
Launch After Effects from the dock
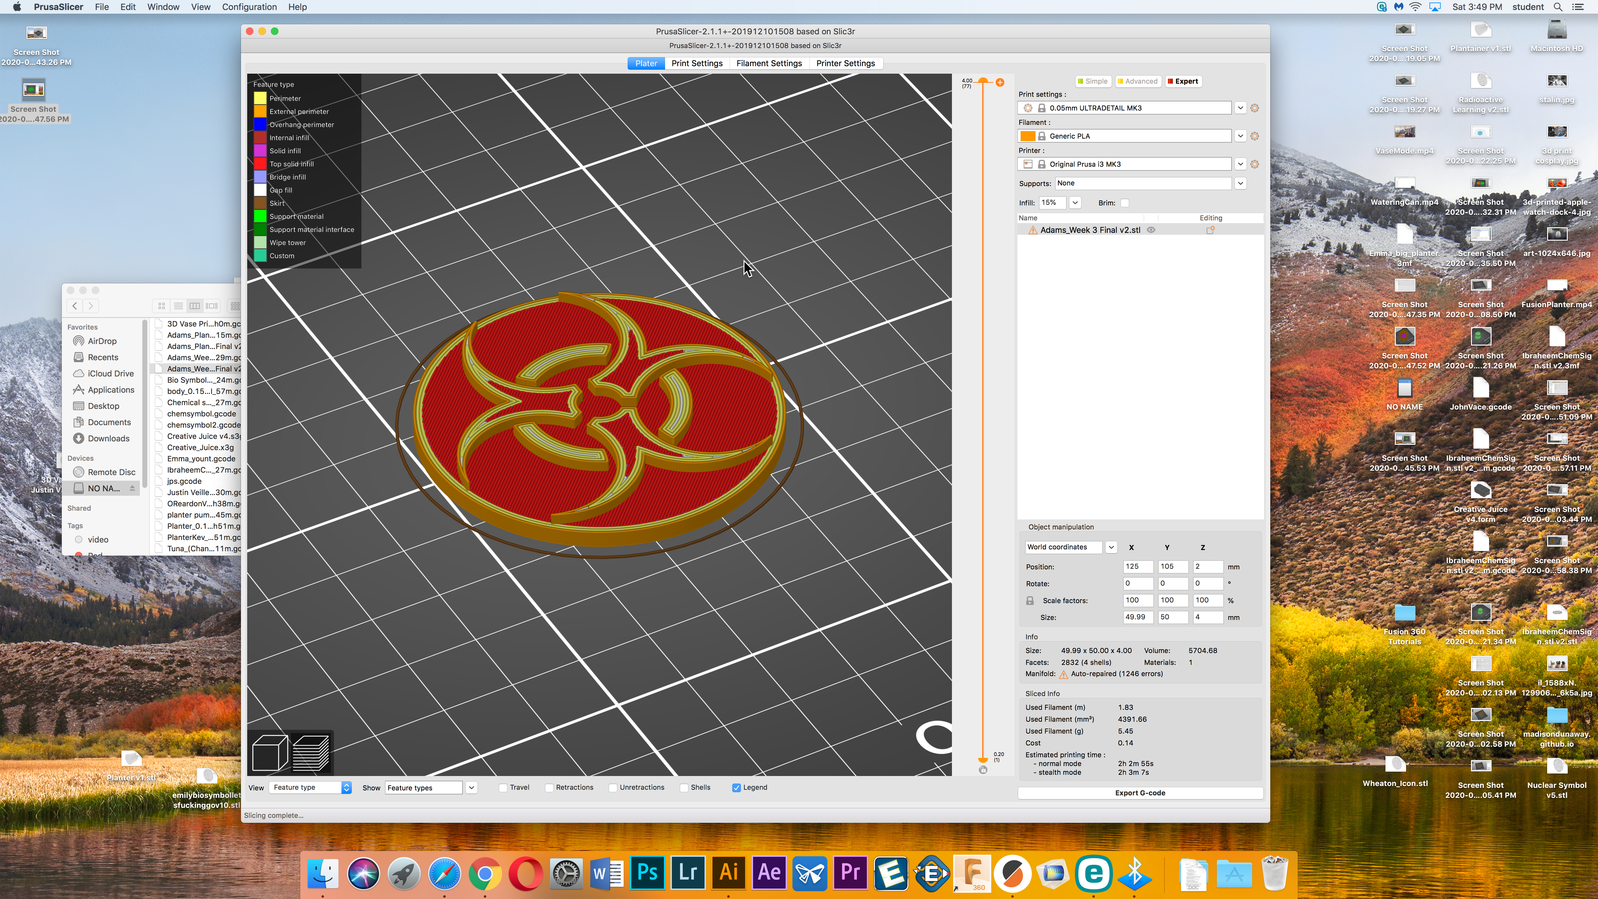point(769,874)
